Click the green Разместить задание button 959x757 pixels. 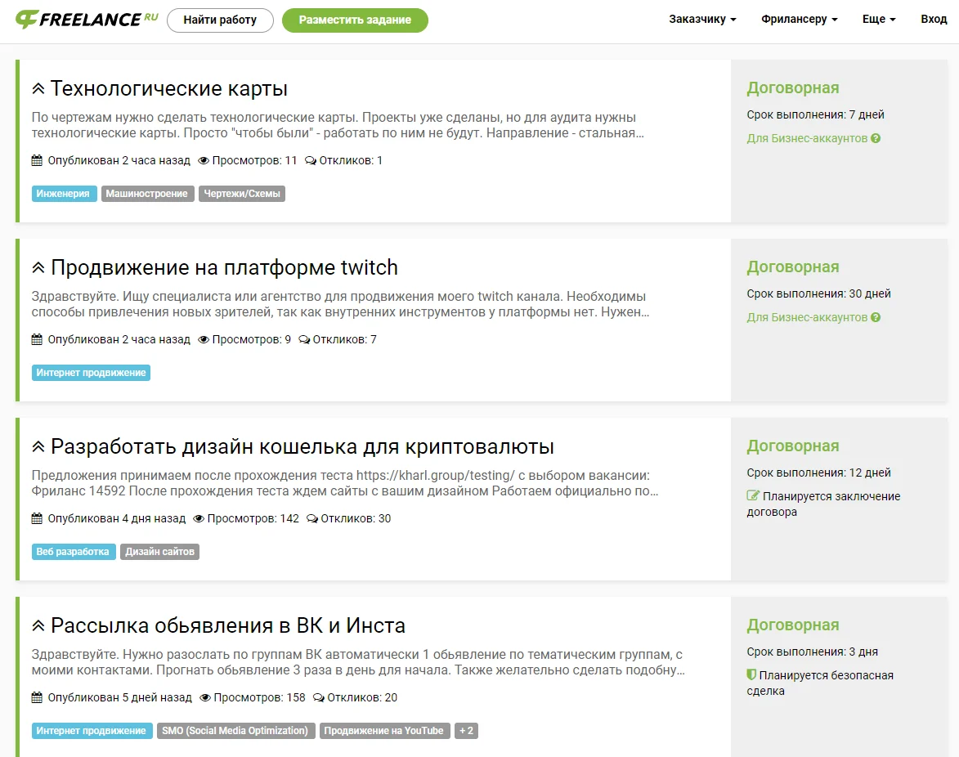[355, 20]
